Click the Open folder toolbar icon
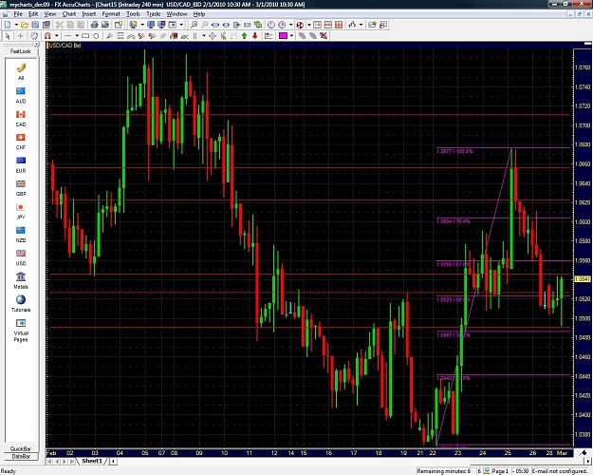This screenshot has height=475, width=593. (x=25, y=25)
